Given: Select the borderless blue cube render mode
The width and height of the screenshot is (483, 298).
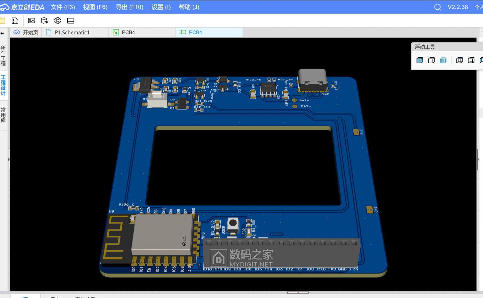Looking at the screenshot, I should pyautogui.click(x=443, y=60).
